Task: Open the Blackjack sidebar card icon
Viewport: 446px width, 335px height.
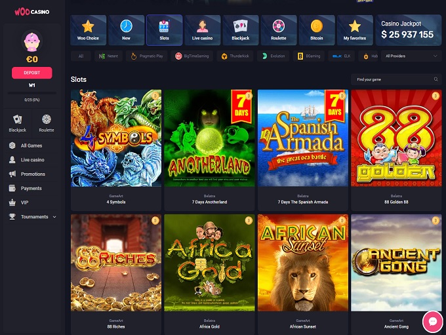Action: pyautogui.click(x=17, y=119)
